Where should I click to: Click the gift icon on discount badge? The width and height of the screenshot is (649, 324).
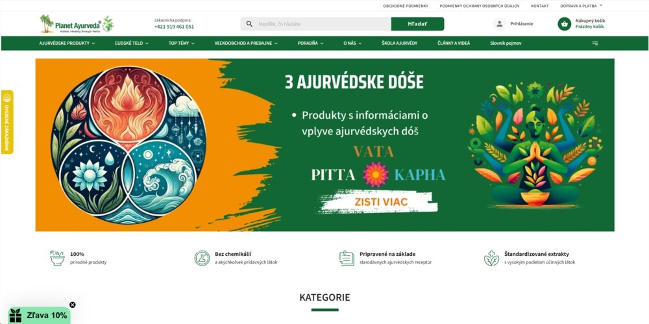[x=16, y=316]
